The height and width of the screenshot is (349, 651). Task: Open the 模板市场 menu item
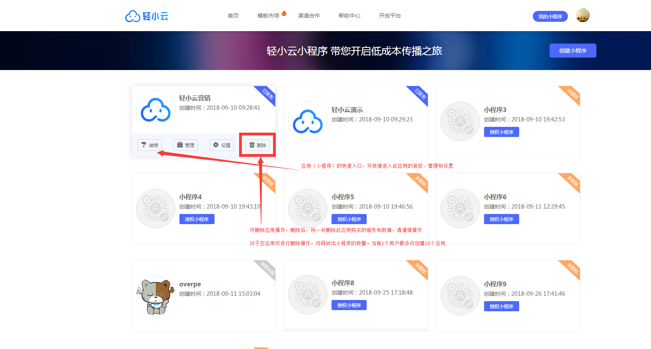click(x=268, y=16)
